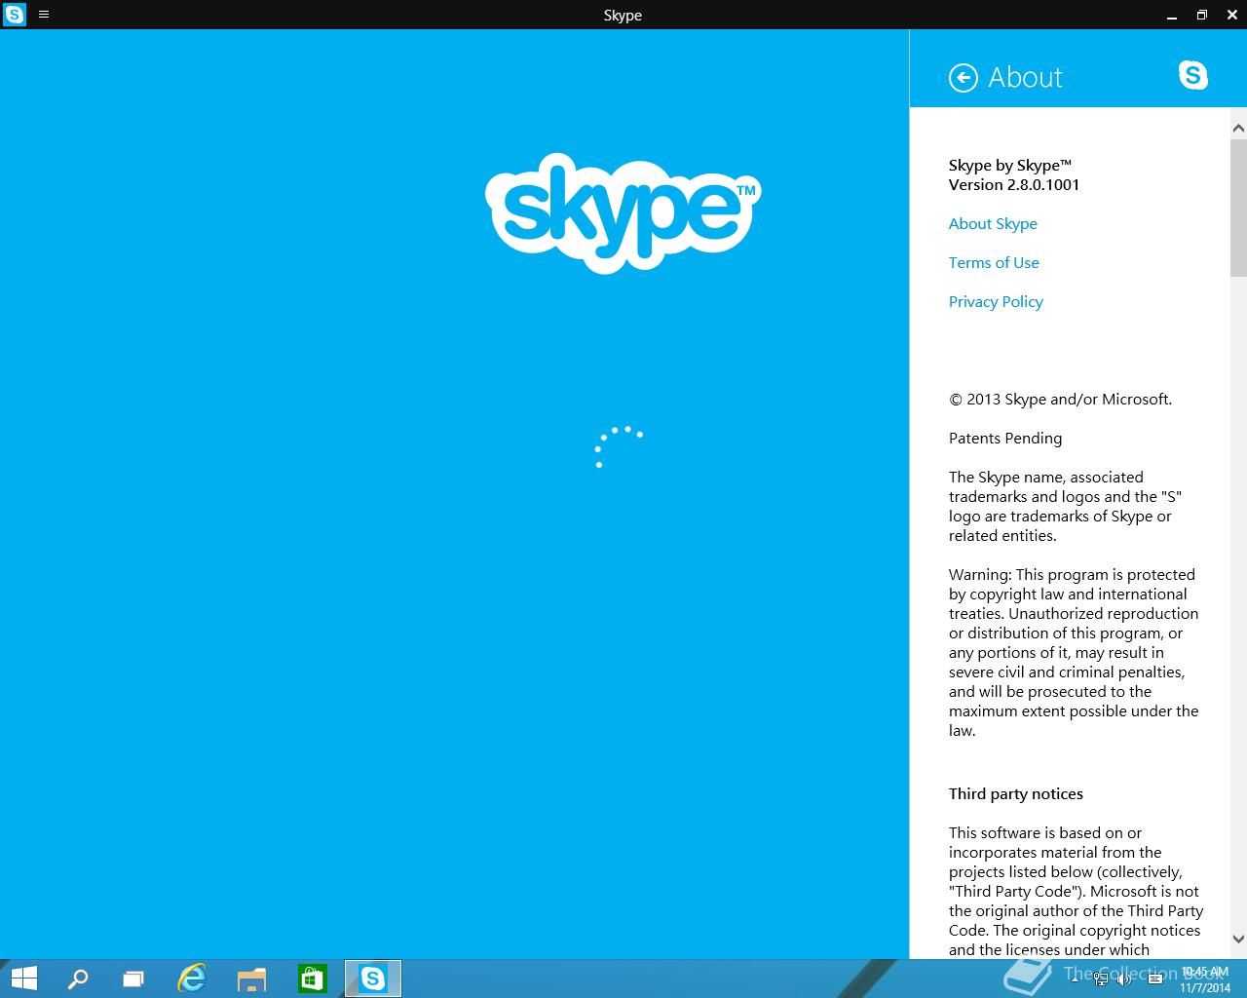Open the Privacy Policy link
The width and height of the screenshot is (1247, 998).
point(996,301)
